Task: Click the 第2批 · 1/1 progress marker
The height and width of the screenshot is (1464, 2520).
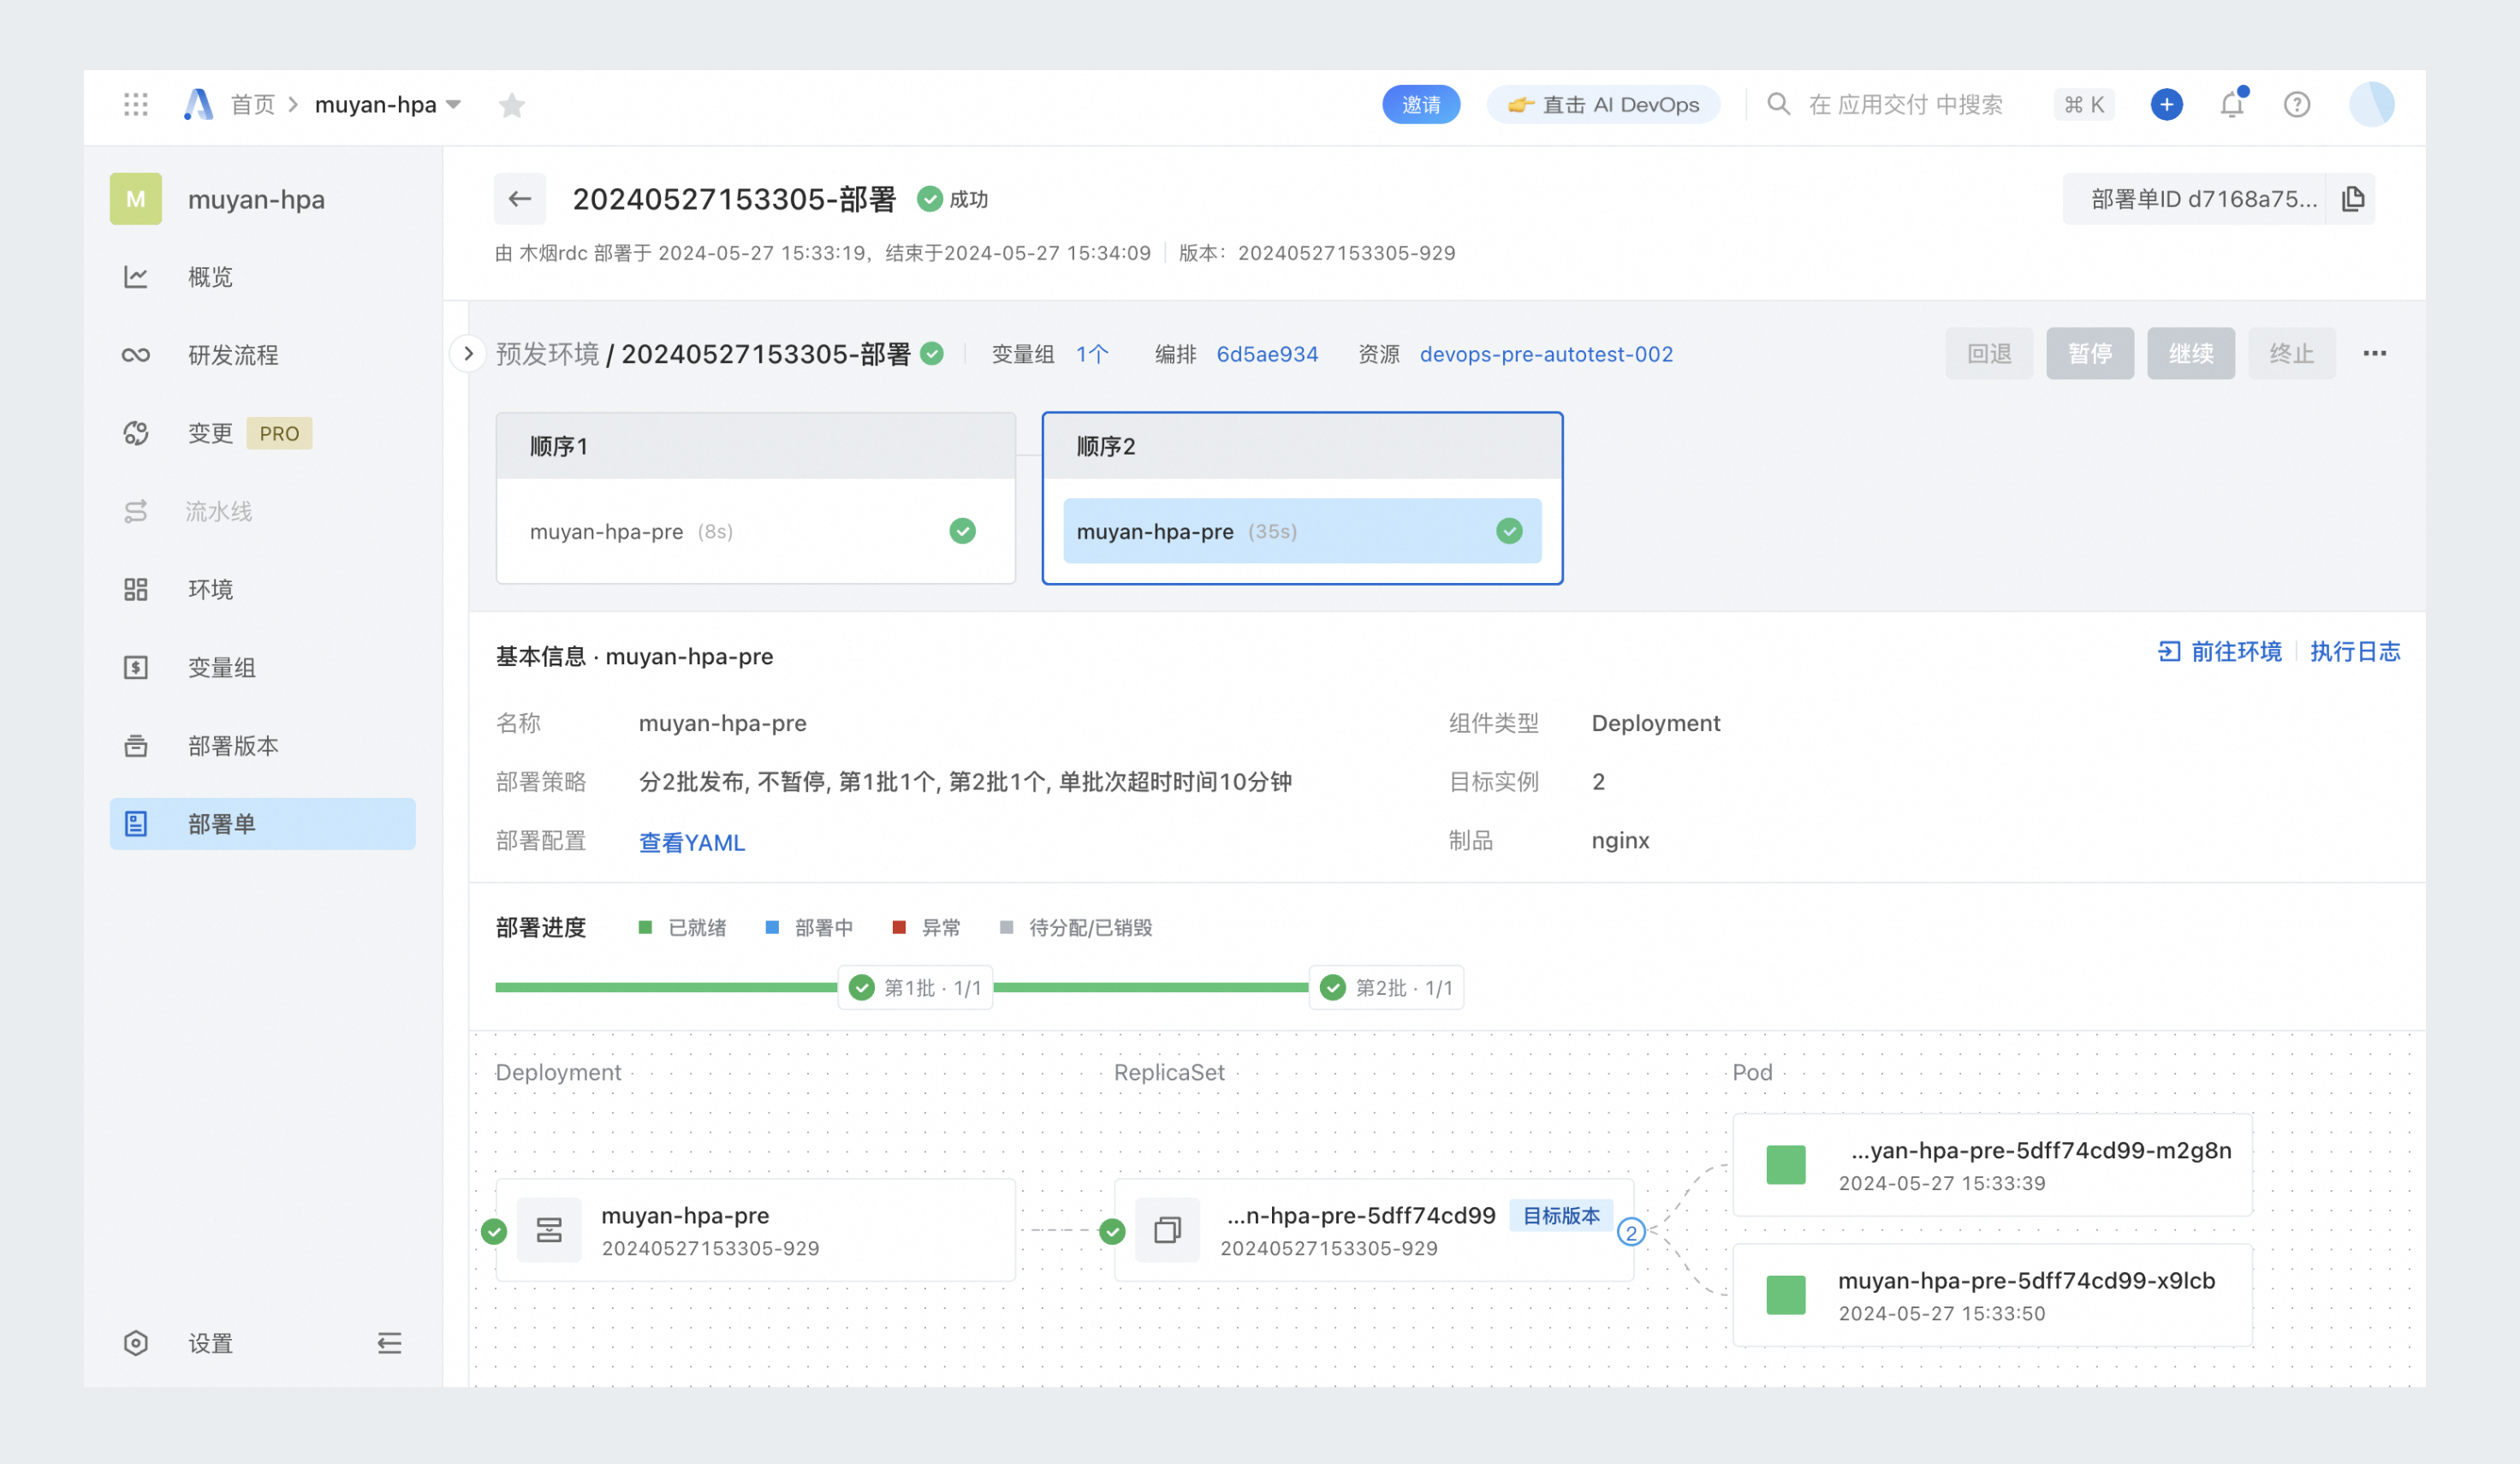Action: 1386,988
